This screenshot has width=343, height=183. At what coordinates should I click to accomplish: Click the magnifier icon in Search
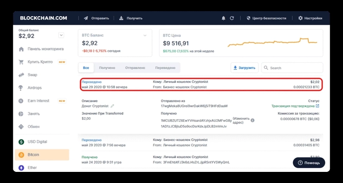266,68
